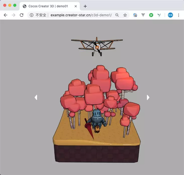Click the browser back arrow
Screen dimensions: 184x175
pyautogui.click(x=6, y=15)
